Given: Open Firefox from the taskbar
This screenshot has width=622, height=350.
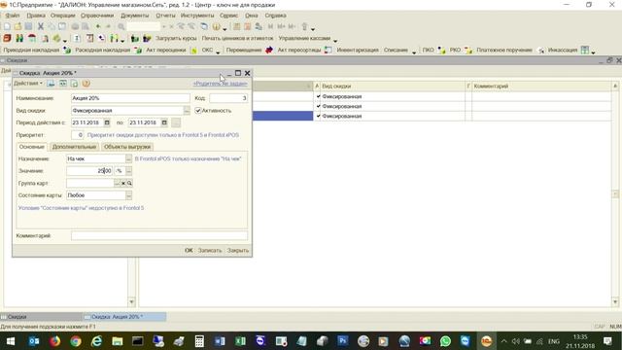Looking at the screenshot, I should (54, 341).
